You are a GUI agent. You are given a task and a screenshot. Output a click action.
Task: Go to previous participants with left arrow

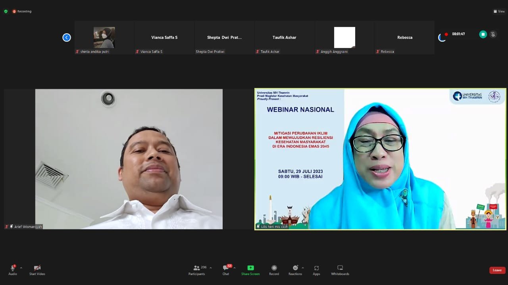tap(67, 37)
